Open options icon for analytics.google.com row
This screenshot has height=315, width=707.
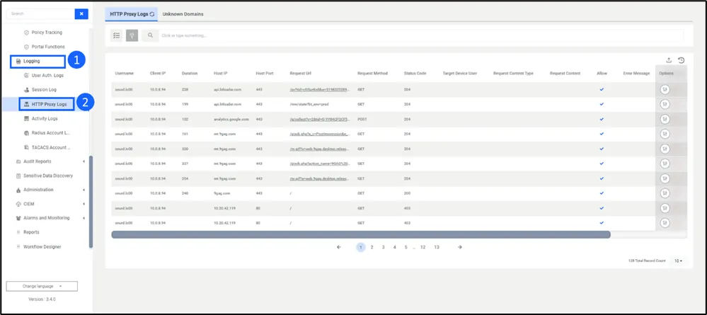[x=665, y=119]
